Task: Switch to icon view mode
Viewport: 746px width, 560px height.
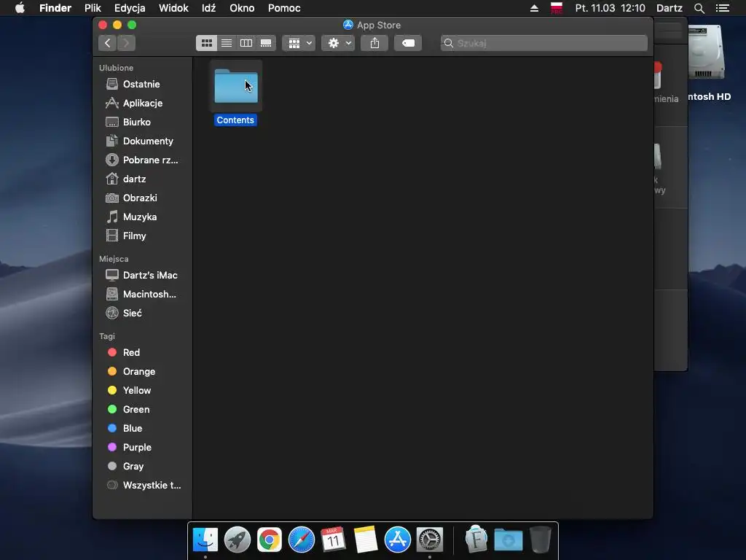Action: [206, 43]
